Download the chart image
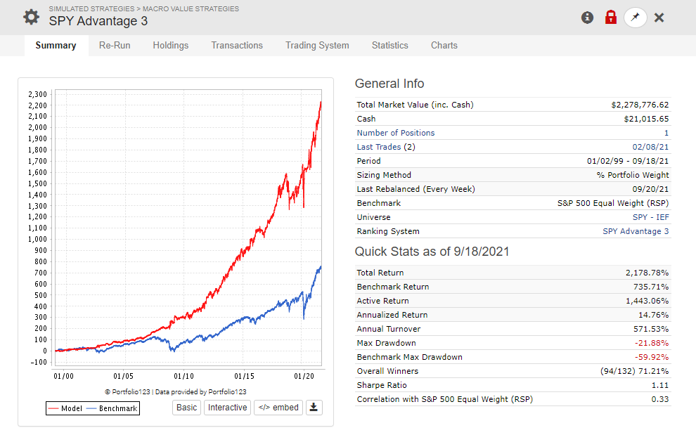The image size is (696, 435). pos(314,408)
